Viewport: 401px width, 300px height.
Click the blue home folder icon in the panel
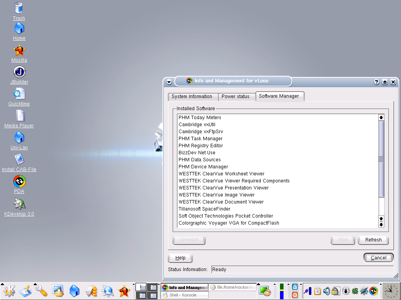point(74,291)
